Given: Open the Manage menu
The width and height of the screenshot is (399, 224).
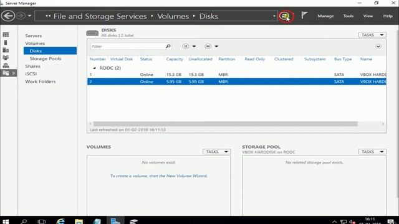Looking at the screenshot, I should click(325, 16).
